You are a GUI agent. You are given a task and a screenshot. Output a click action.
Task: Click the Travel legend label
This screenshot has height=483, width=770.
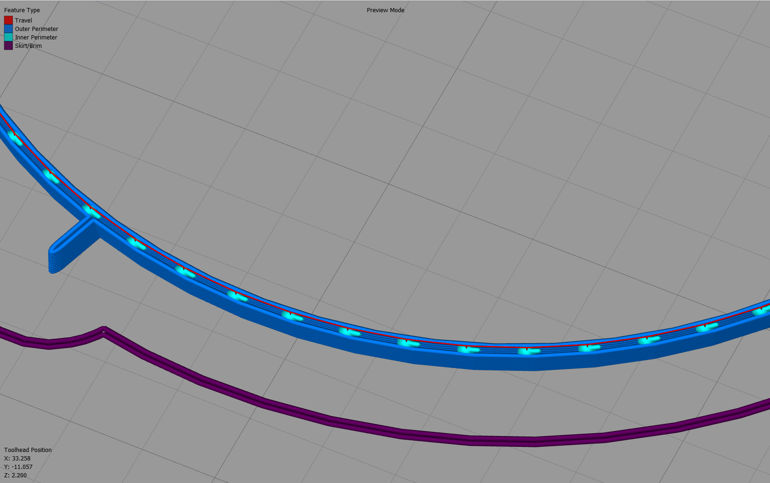(x=23, y=21)
